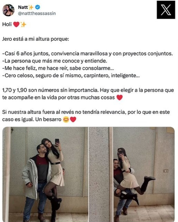Image resolution: width=178 pixels, height=222 pixels.
Task: Click the sparkles emoji after Holi heart
Action: (23, 24)
